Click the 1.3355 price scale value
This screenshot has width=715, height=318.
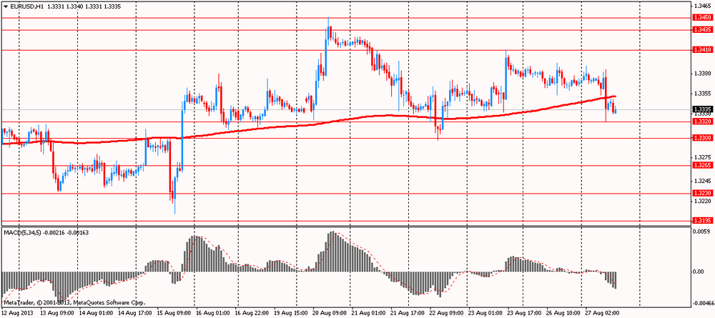(x=701, y=94)
